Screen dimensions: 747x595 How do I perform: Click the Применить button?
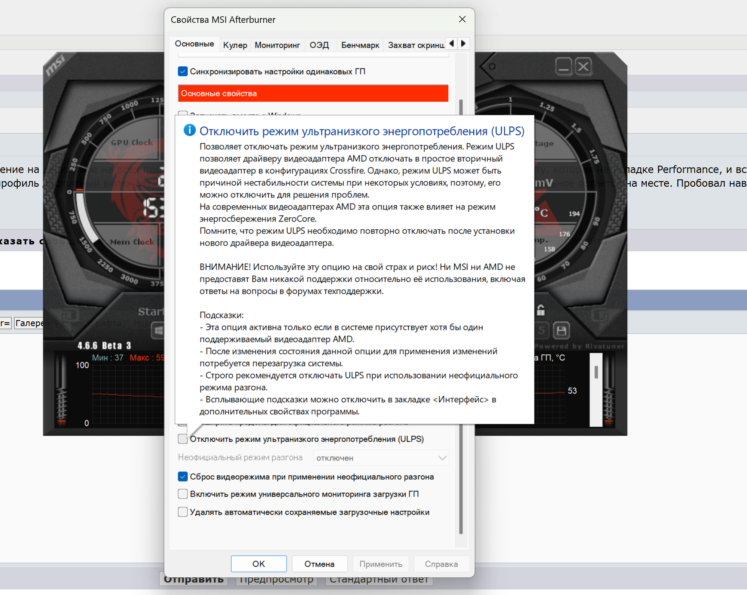coord(381,564)
